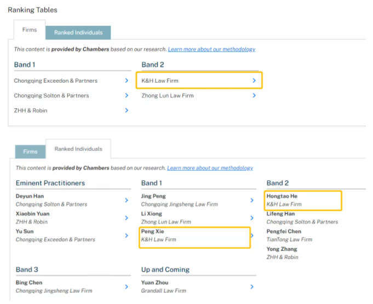The height and width of the screenshot is (304, 373).
Task: Click chevron beside Bing Chen
Action: coord(127,287)
